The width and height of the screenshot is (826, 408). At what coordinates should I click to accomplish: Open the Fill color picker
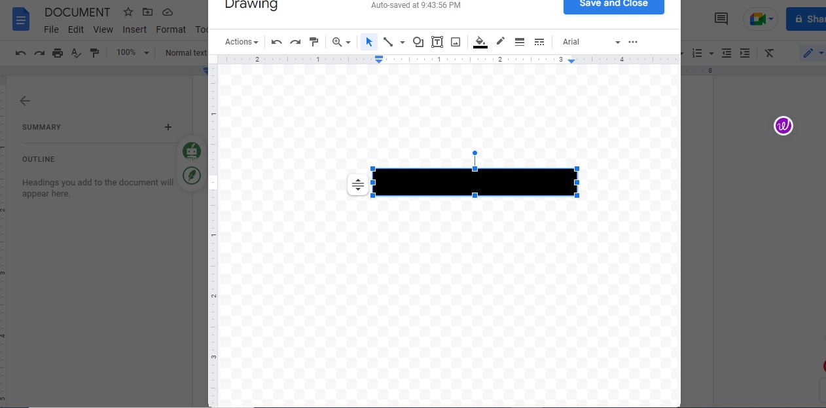pos(480,41)
